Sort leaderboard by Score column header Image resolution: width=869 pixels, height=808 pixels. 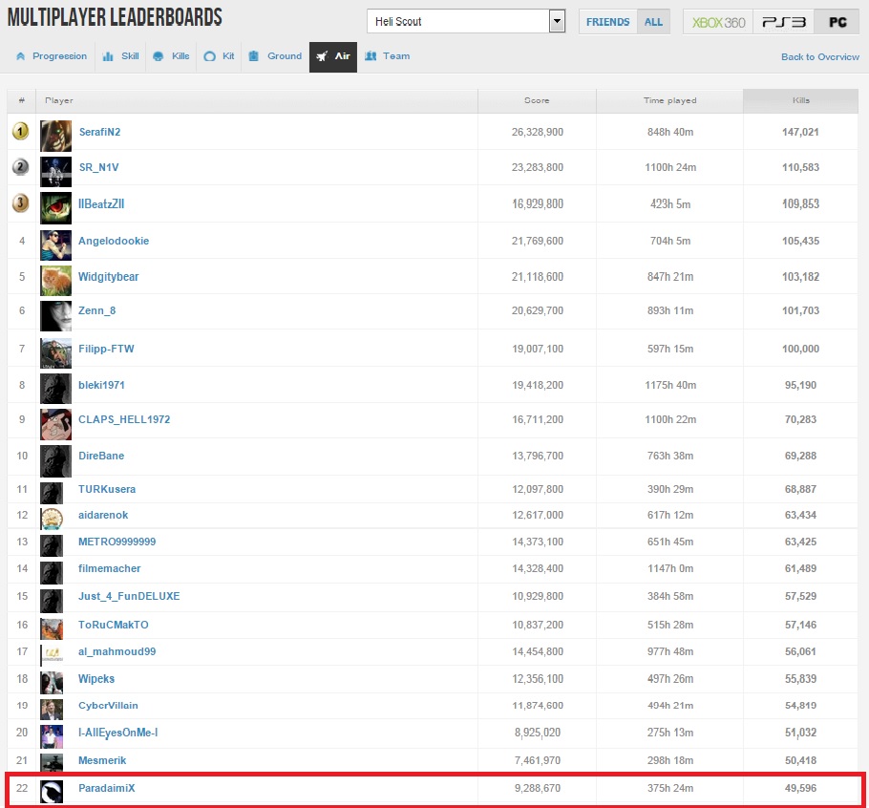[x=537, y=100]
